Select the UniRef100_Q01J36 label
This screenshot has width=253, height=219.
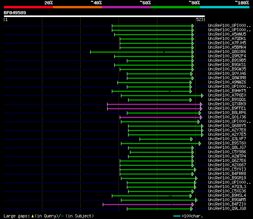(227, 117)
